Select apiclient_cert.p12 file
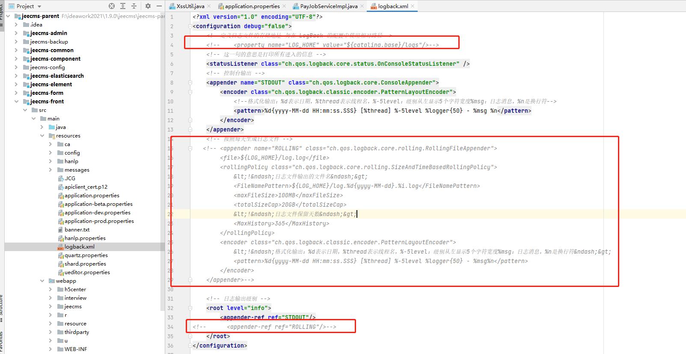 point(86,187)
